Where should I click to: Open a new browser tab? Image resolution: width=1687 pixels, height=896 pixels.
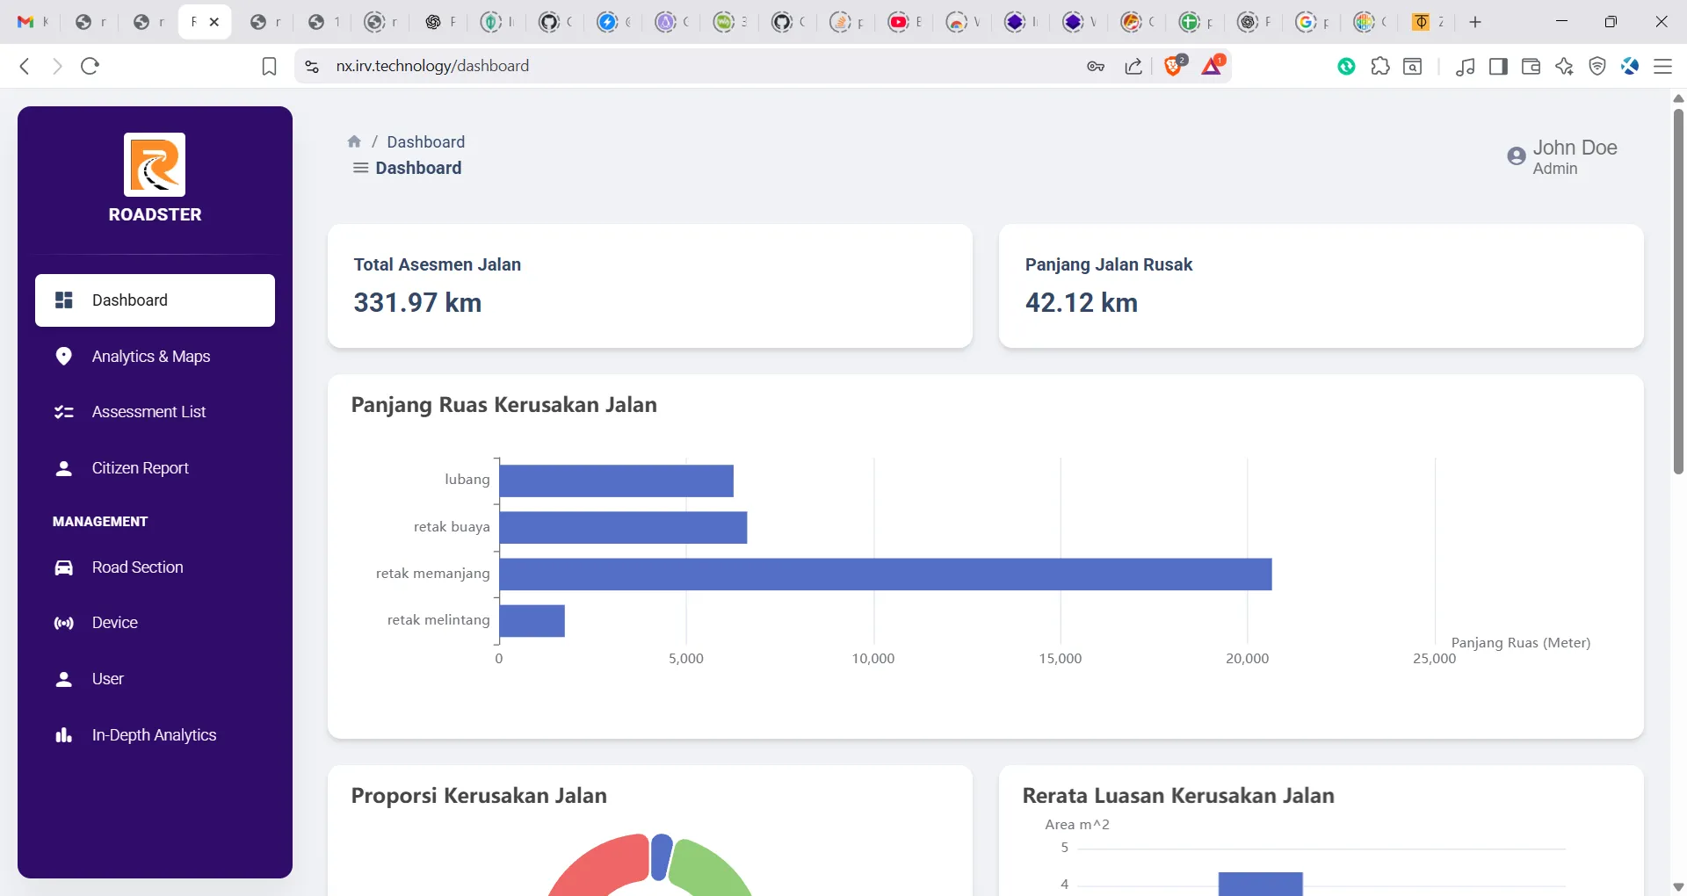click(1475, 22)
